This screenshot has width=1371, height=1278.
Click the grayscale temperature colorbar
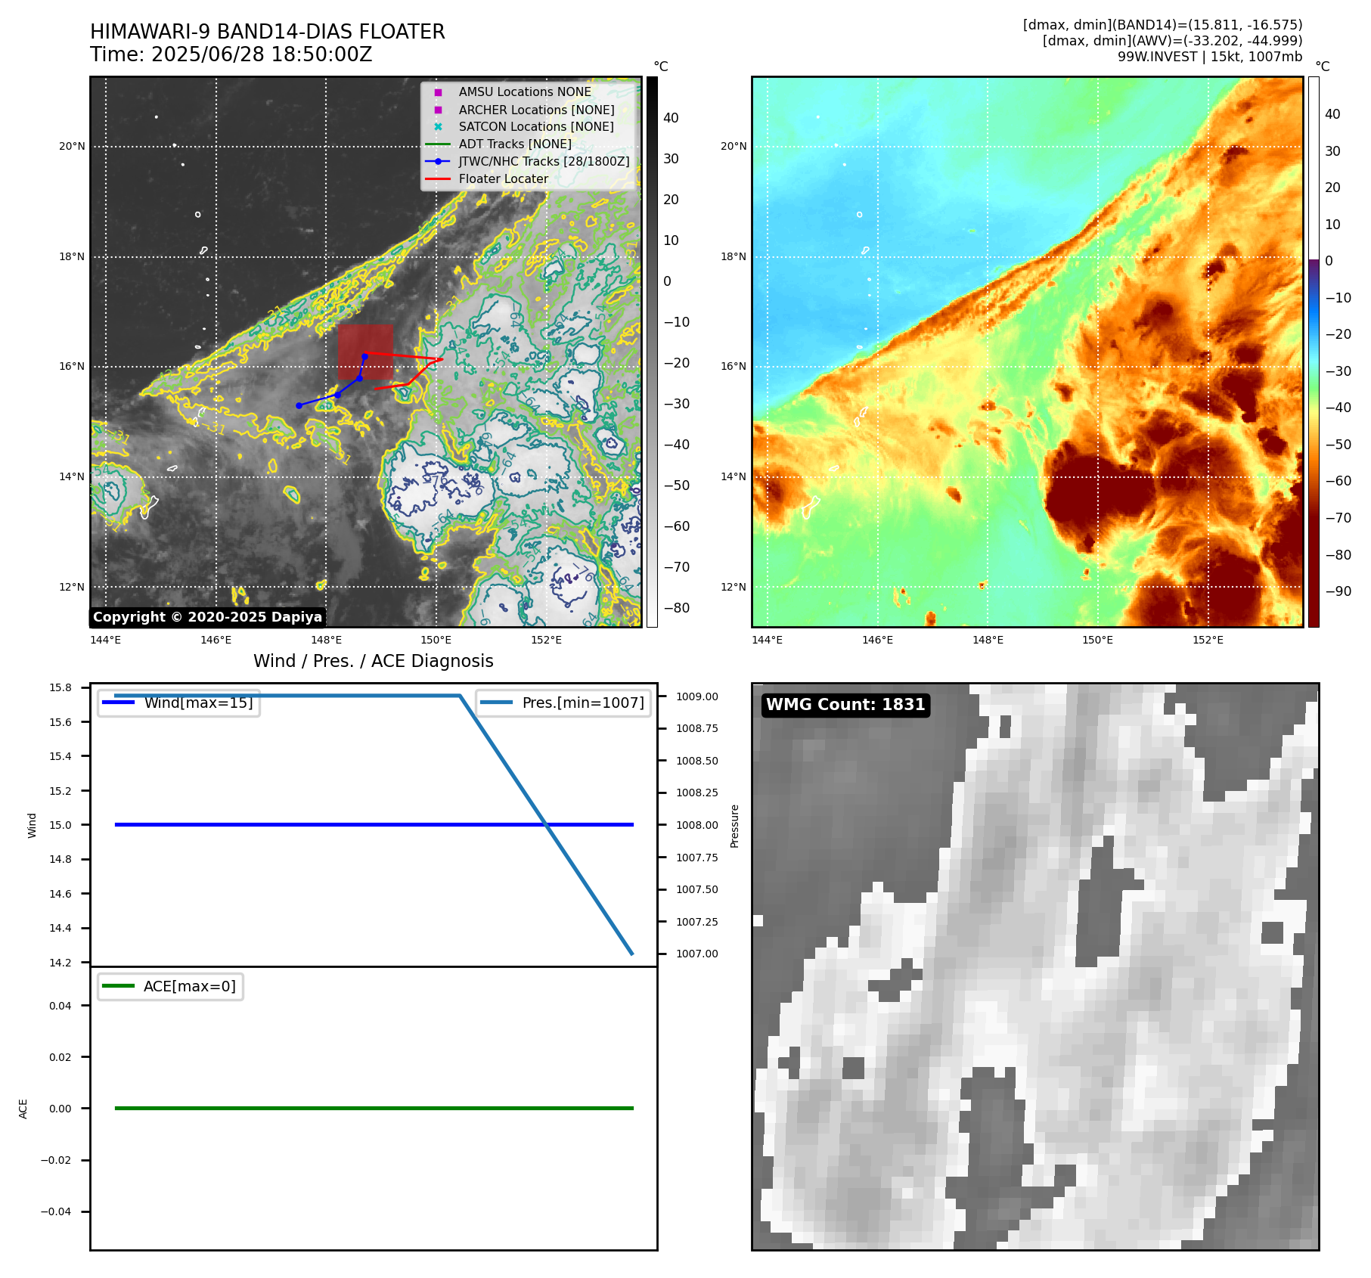[652, 352]
